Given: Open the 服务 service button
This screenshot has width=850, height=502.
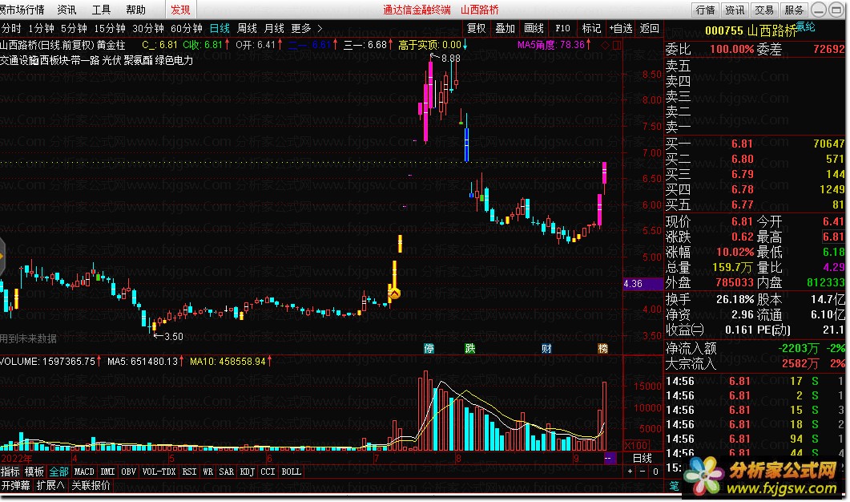Looking at the screenshot, I should coord(794,10).
